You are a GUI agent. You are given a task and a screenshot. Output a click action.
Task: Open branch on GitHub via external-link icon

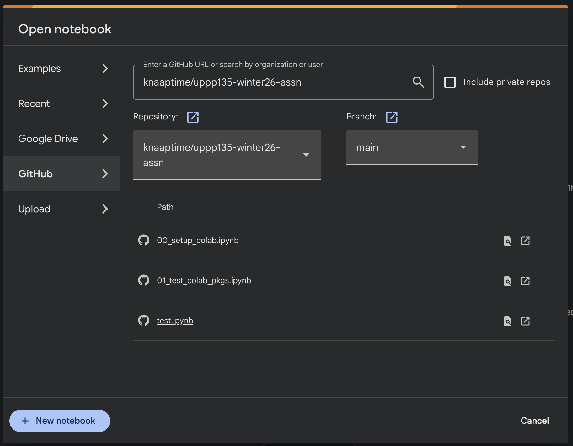392,117
